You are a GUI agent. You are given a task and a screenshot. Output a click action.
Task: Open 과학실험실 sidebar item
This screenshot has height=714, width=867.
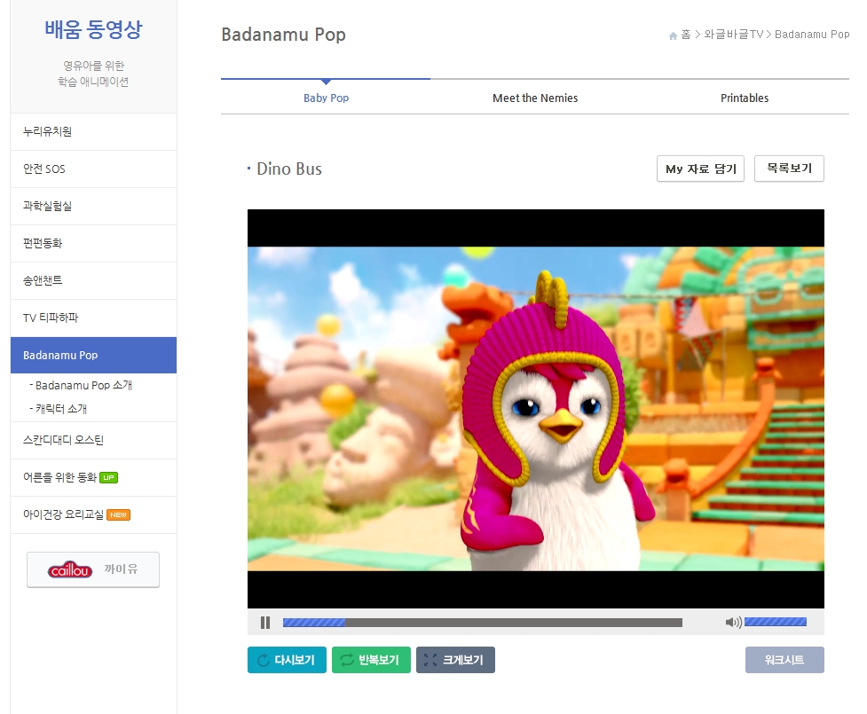[x=93, y=206]
